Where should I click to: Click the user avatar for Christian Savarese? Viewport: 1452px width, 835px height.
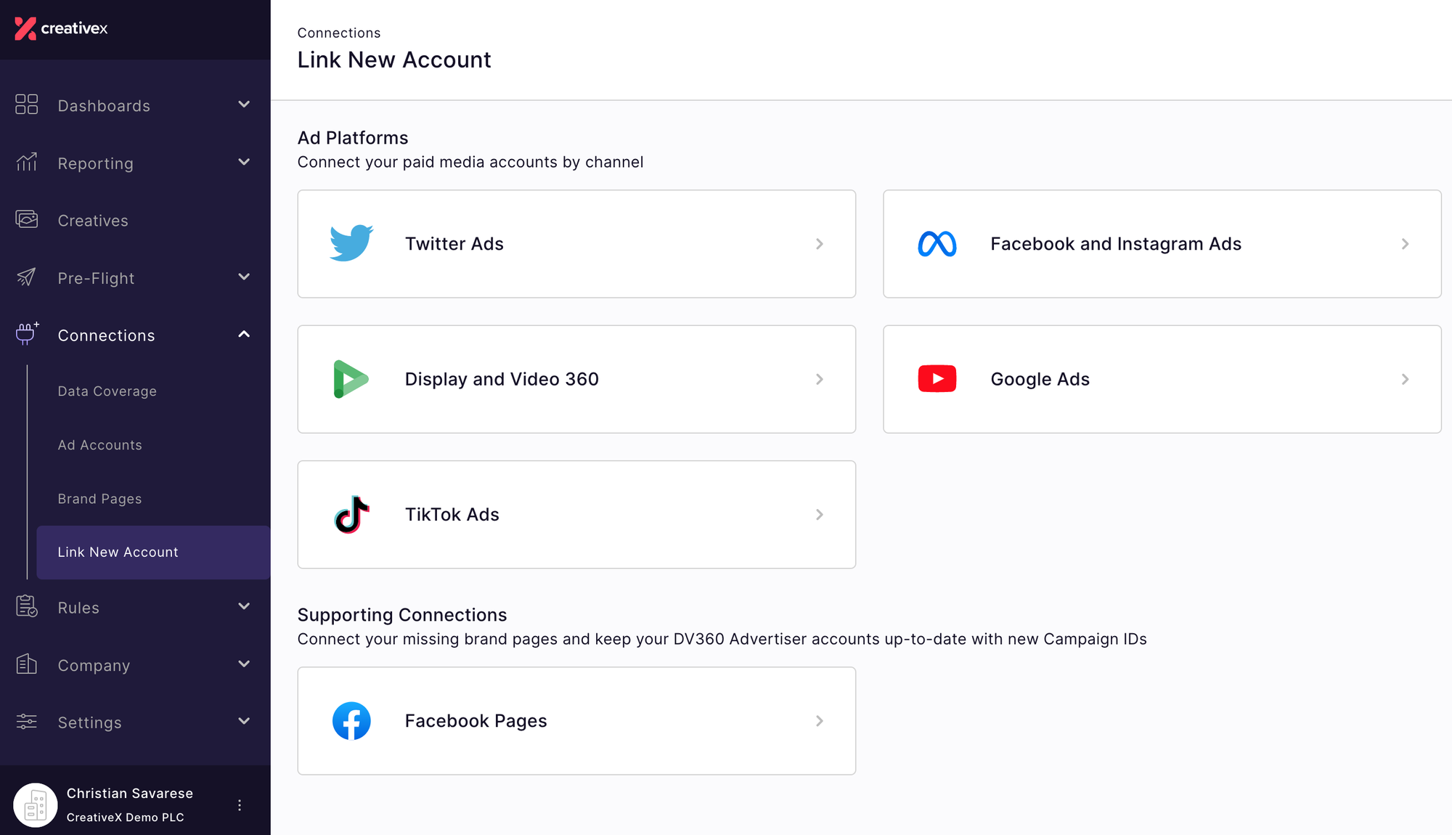36,805
